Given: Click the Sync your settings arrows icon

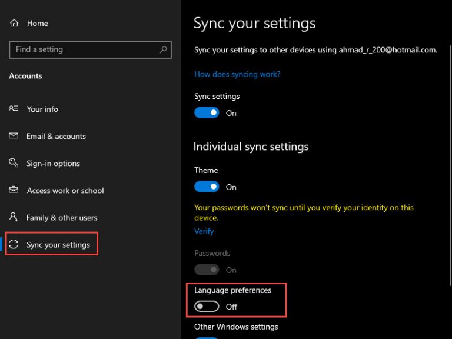Looking at the screenshot, I should coord(14,244).
